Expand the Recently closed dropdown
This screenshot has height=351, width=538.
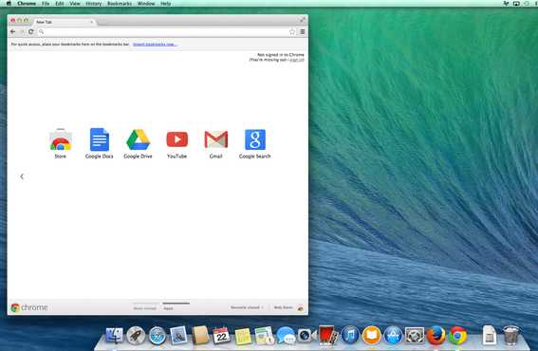click(x=248, y=307)
